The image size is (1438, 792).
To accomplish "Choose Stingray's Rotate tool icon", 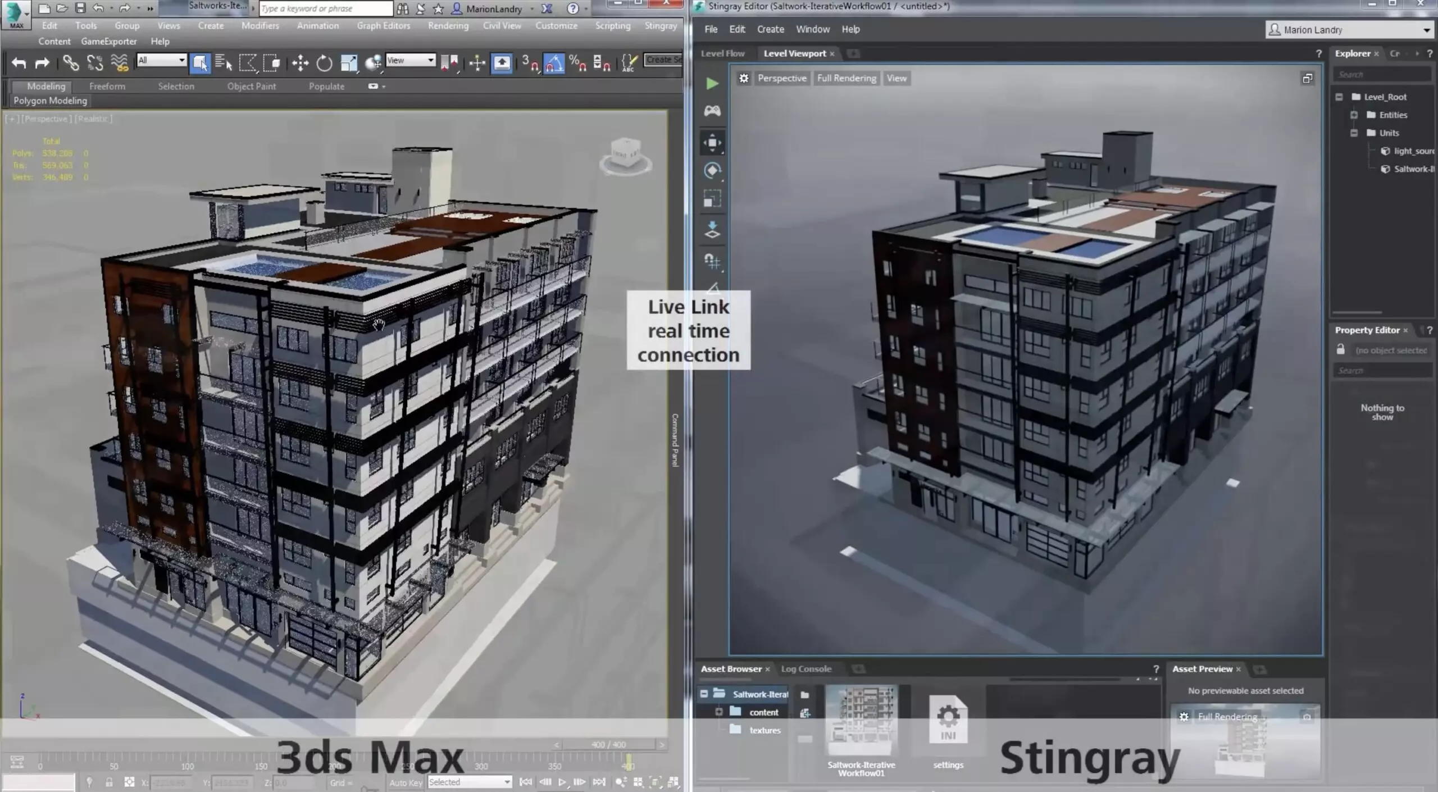I will (x=712, y=170).
